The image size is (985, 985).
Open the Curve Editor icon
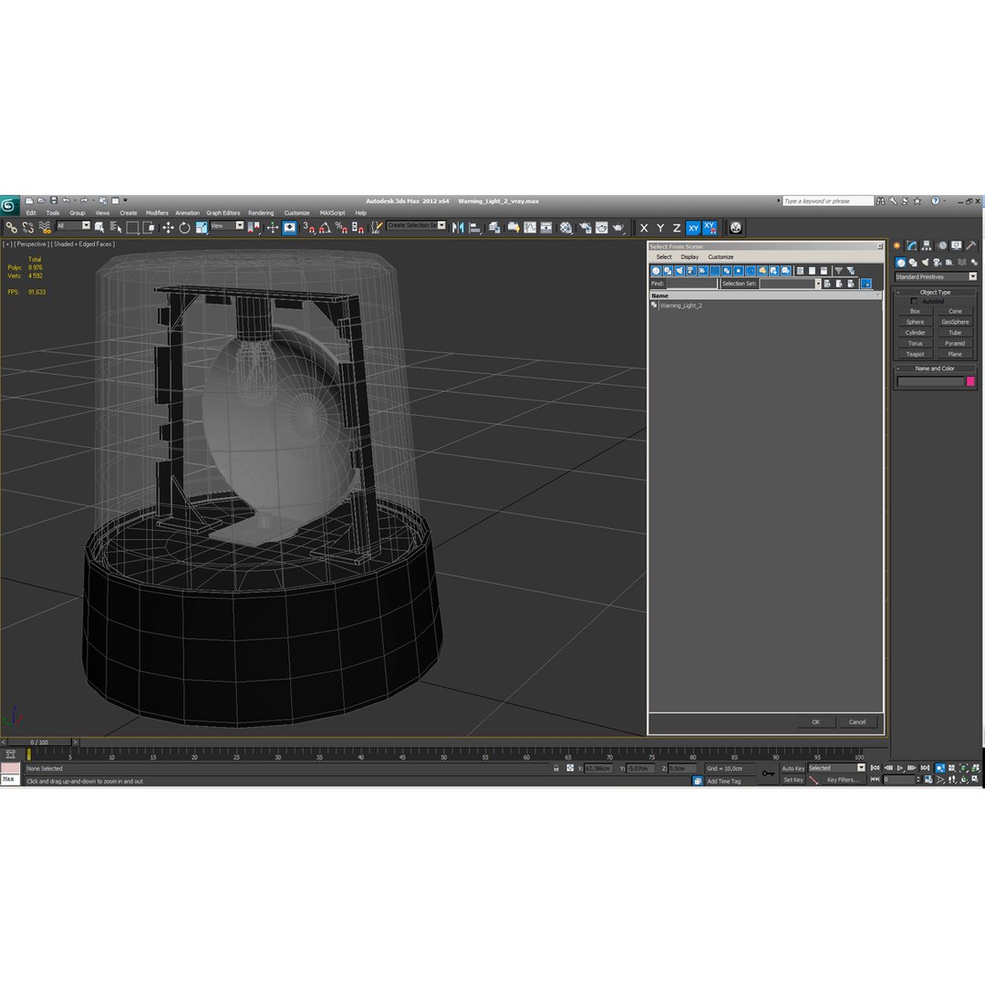pyautogui.click(x=530, y=227)
